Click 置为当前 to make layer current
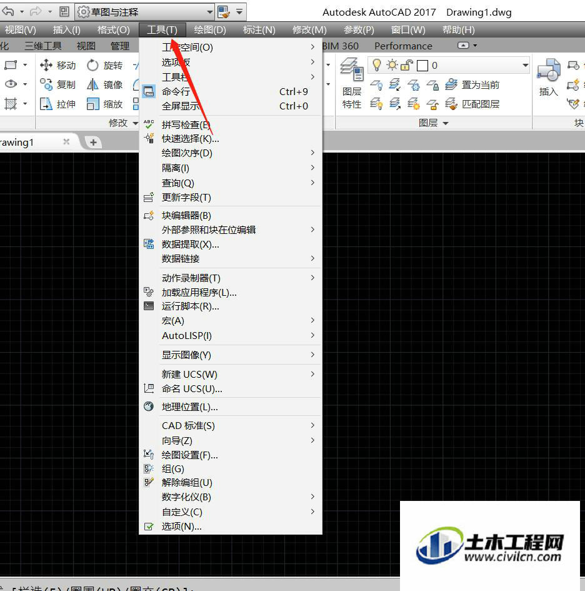Screen dimensions: 585x591 [x=472, y=85]
